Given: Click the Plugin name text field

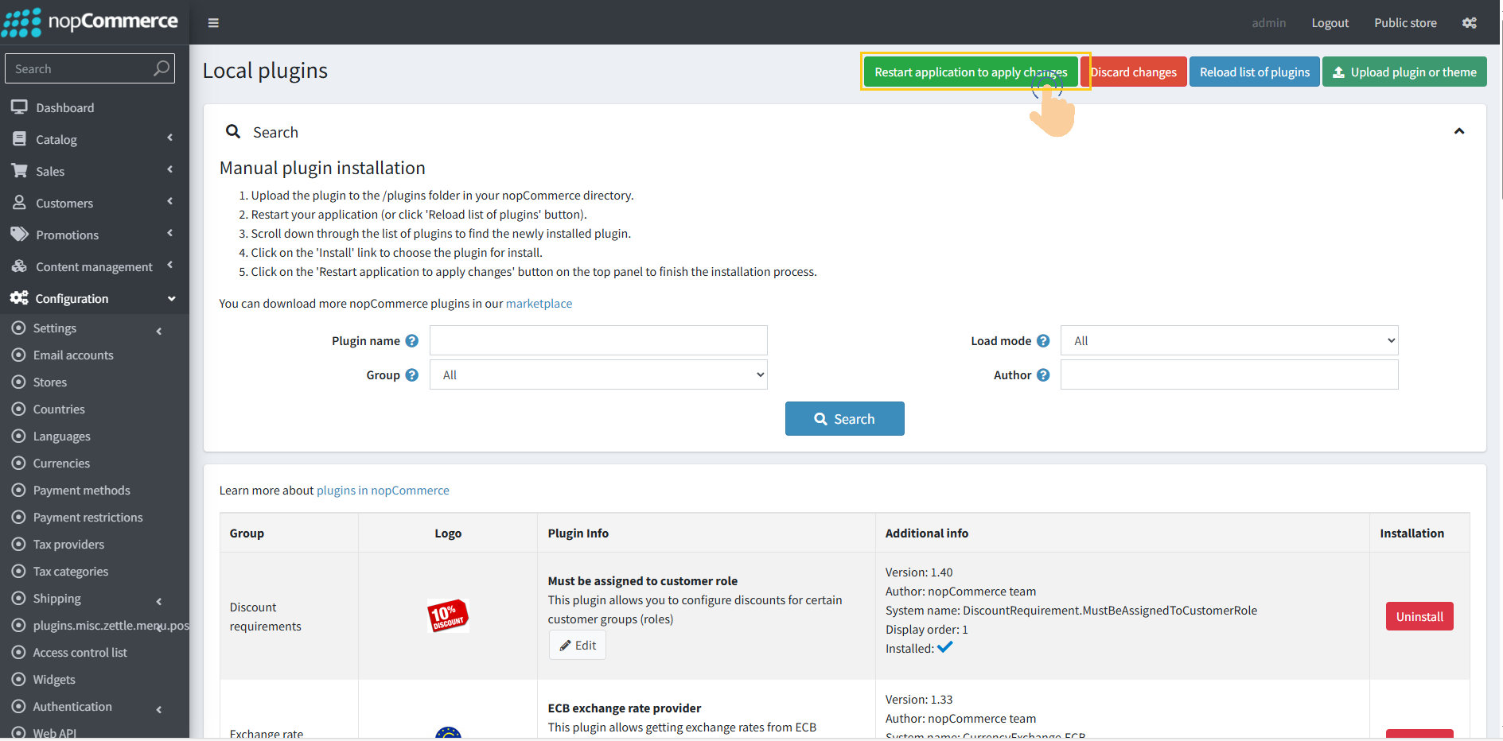Looking at the screenshot, I should (598, 341).
